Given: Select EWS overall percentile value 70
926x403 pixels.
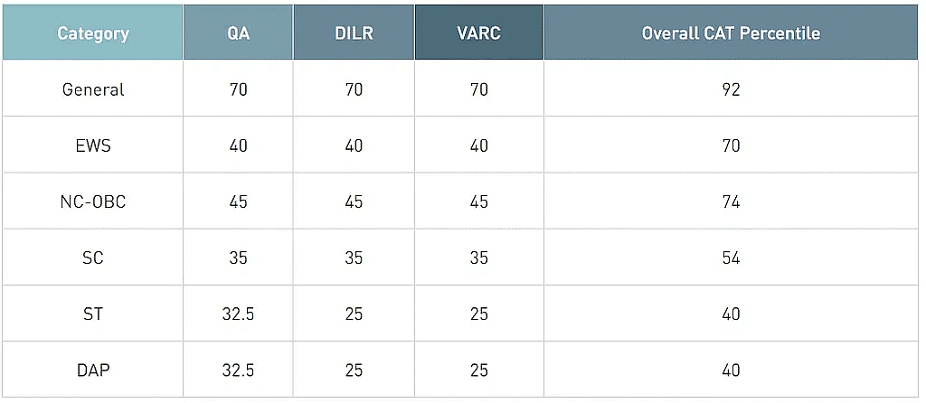Looking at the screenshot, I should 731,145.
